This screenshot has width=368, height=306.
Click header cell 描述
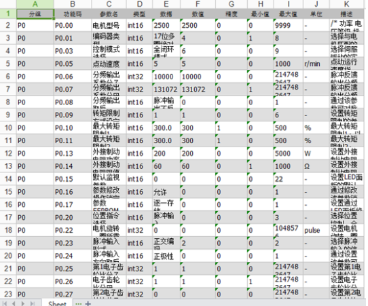point(347,14)
